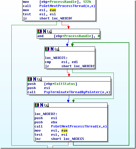Select the 'and [ebp+ProcessHandle], 0' instruction
Viewport: 136px width, 149px height.
68,36
